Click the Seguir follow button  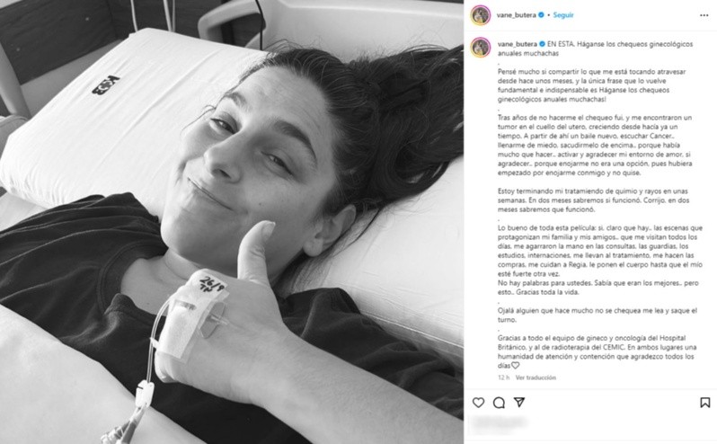pyautogui.click(x=562, y=15)
